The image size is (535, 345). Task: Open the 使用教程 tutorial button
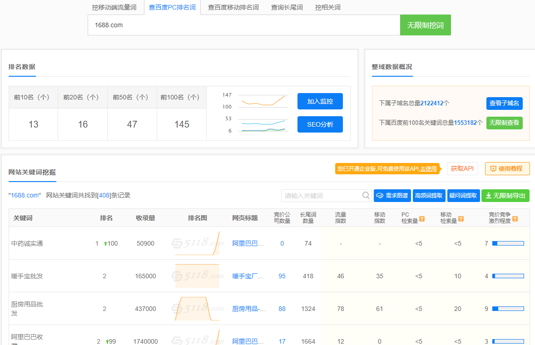(x=507, y=168)
